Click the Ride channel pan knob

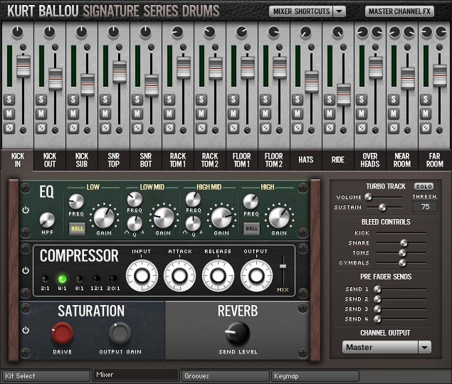pyautogui.click(x=337, y=32)
